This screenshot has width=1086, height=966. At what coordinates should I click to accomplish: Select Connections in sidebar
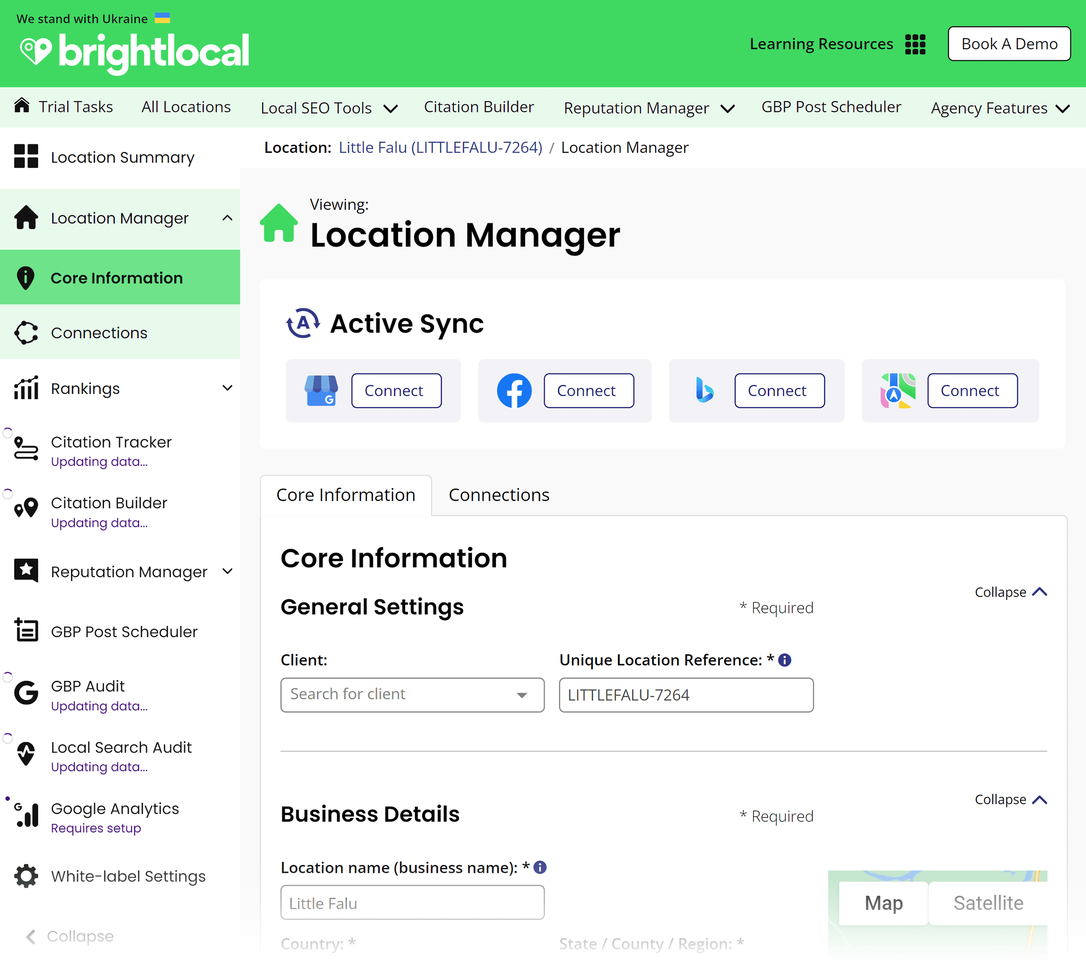pyautogui.click(x=120, y=333)
